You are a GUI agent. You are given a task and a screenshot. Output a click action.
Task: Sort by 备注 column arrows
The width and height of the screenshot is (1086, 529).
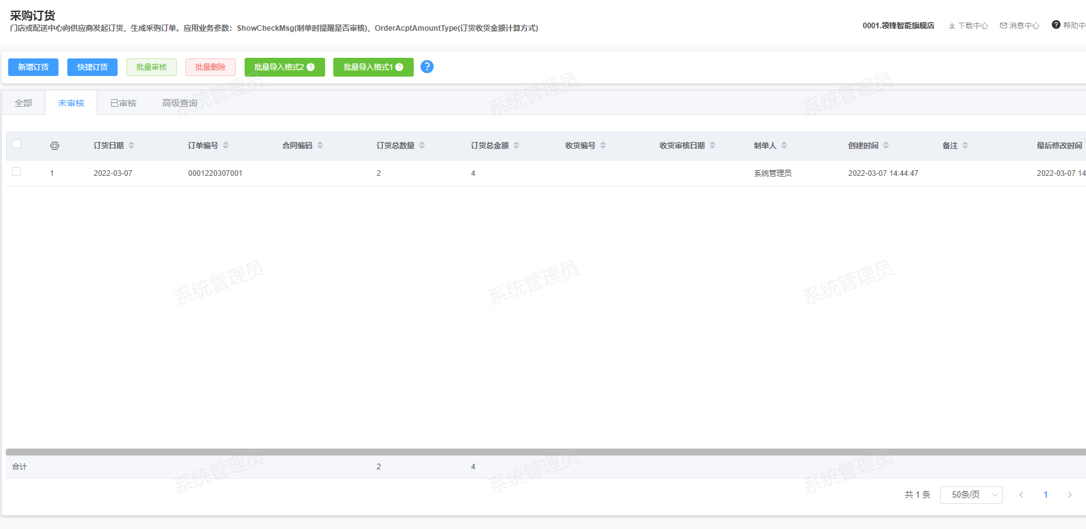pos(965,145)
